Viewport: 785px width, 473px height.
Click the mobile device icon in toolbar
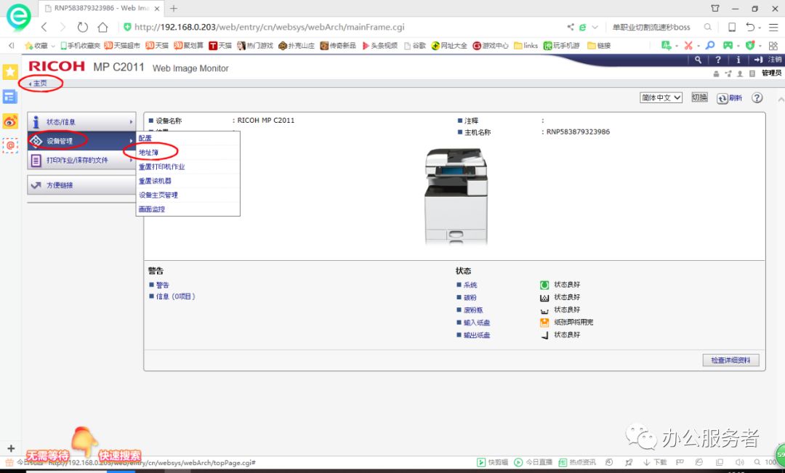(731, 27)
